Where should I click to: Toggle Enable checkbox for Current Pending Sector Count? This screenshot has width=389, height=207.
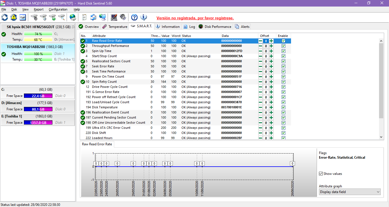click(283, 118)
